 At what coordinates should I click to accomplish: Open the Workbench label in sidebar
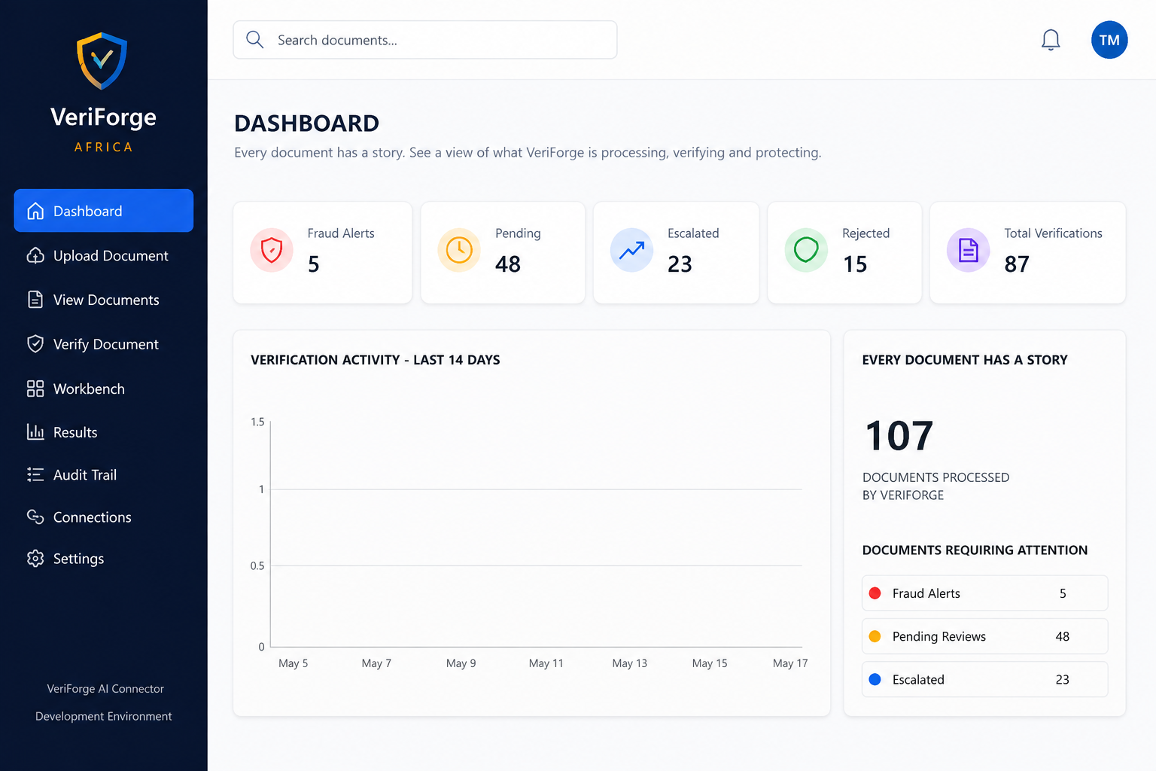tap(89, 389)
